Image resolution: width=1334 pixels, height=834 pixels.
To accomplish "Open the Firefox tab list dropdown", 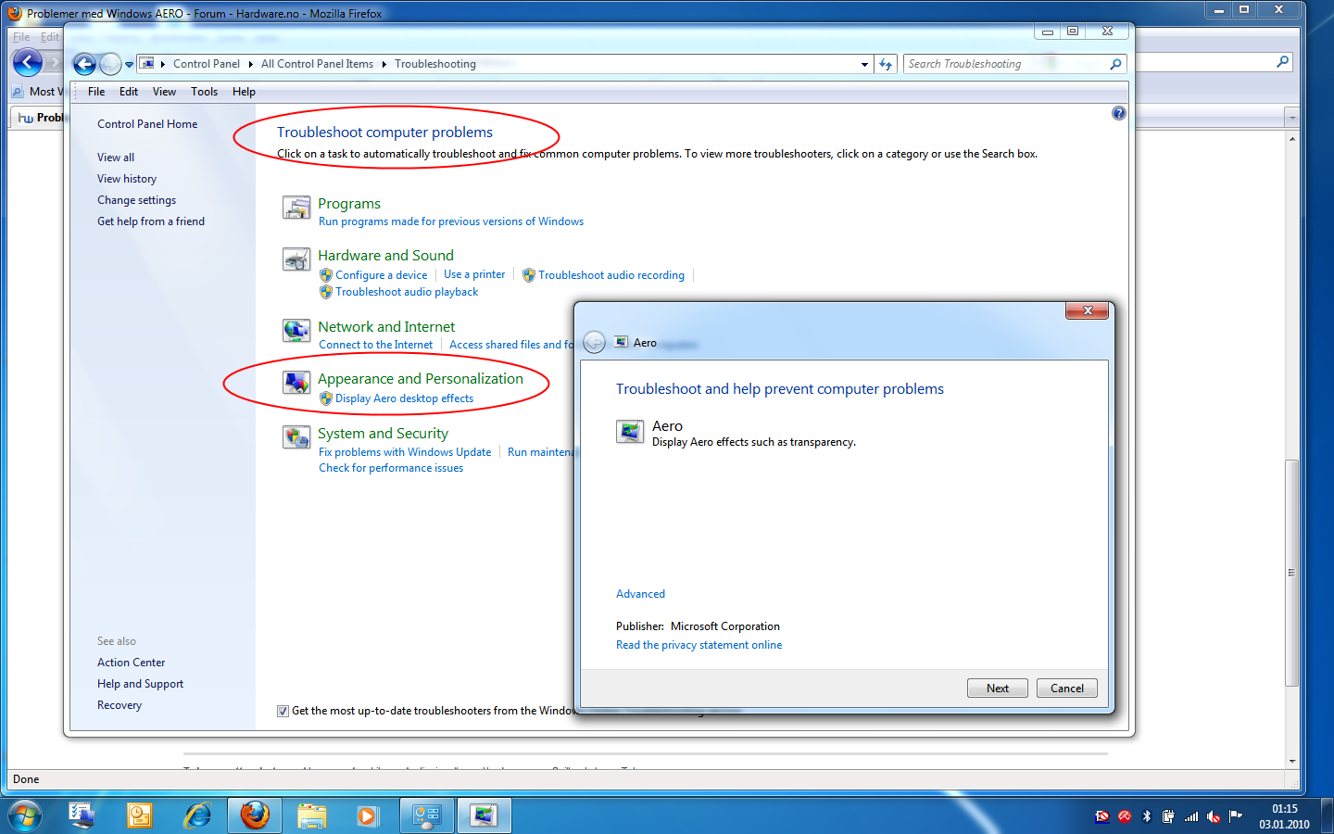I will [x=1292, y=118].
